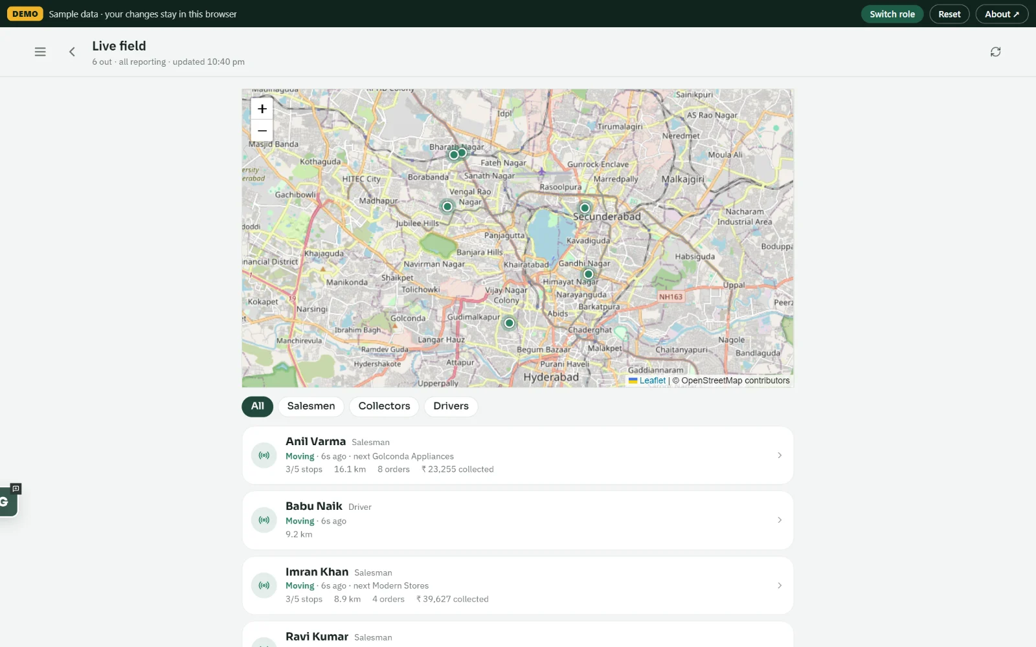Click the "Live field" heading
This screenshot has width=1036, height=647.
click(x=119, y=46)
